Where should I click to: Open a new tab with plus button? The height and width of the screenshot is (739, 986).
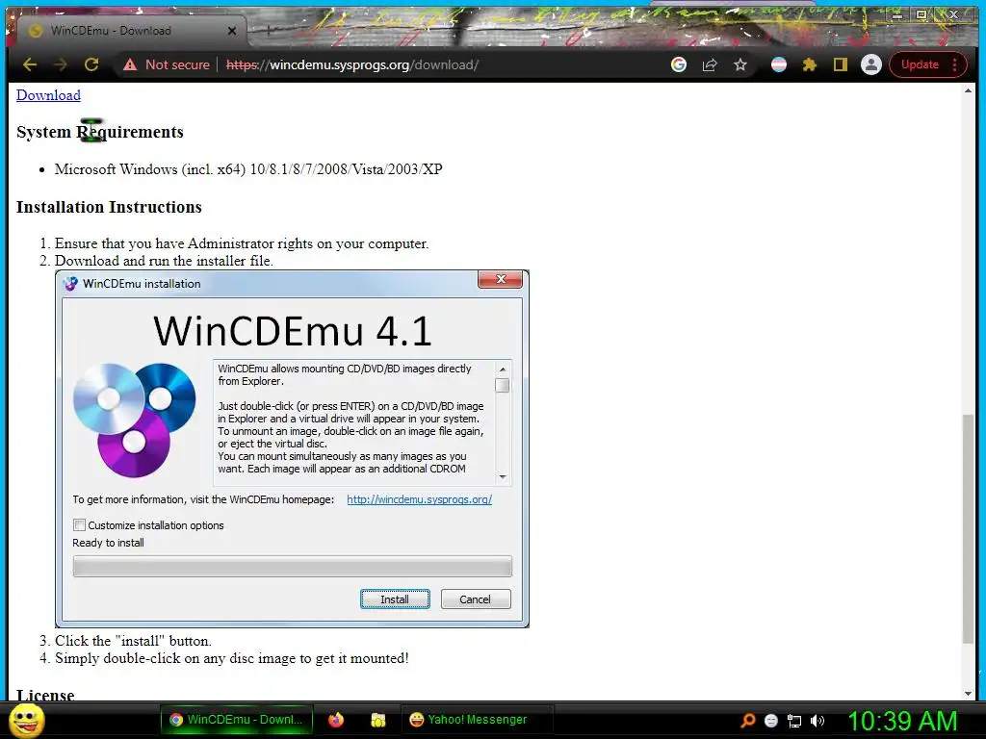[x=268, y=30]
